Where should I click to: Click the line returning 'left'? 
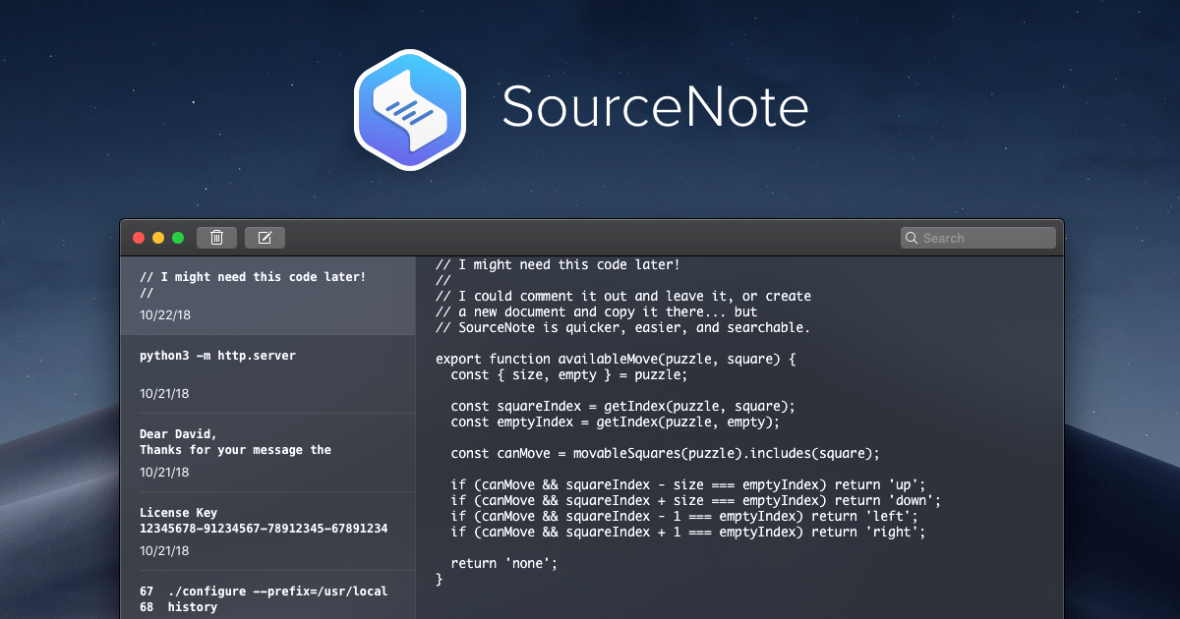tap(684, 516)
